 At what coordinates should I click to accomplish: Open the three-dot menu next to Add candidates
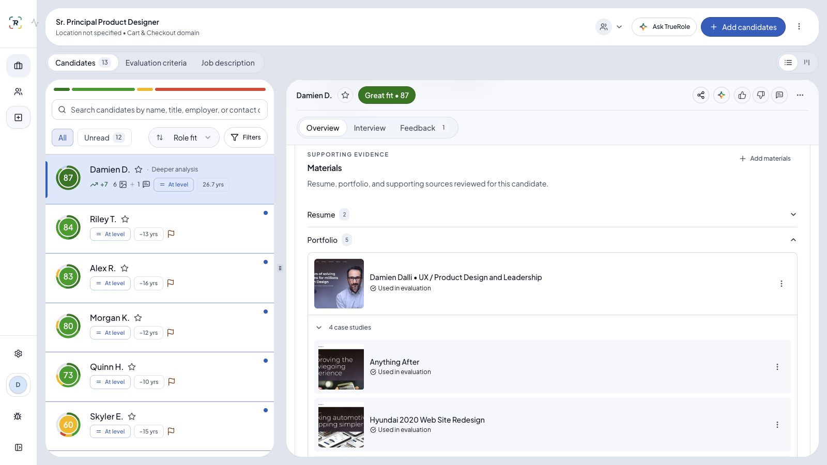point(799,27)
